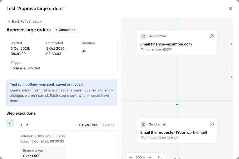Click the Completed status badge

(65, 30)
